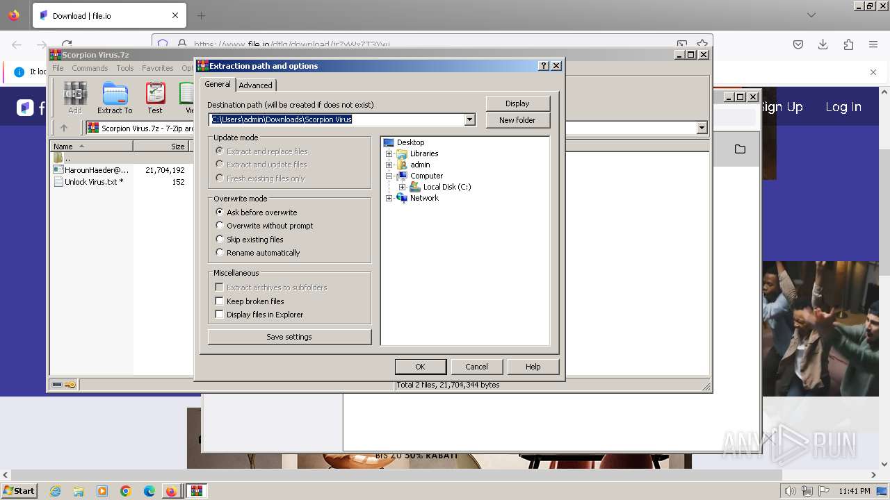This screenshot has width=890, height=500.
Task: Click the Display button
Action: 517,103
